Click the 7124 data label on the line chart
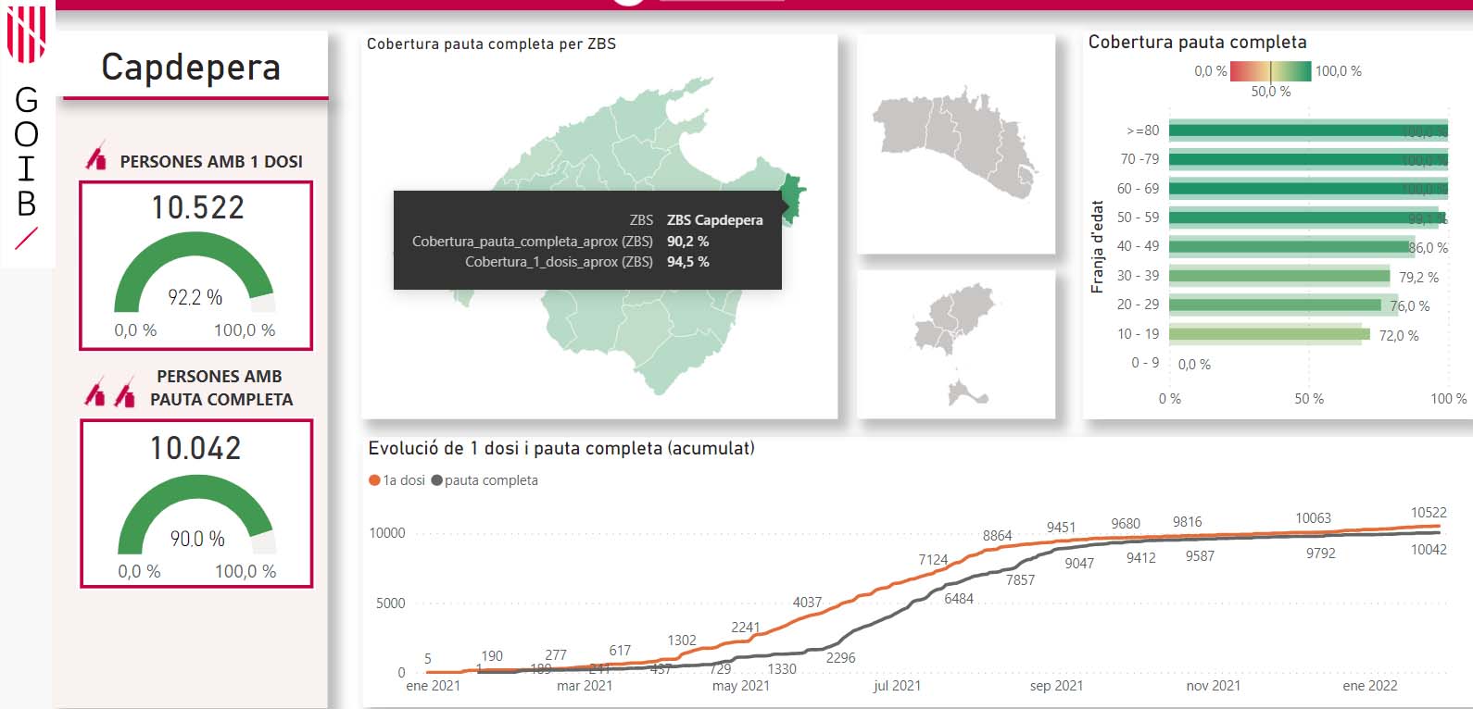 [934, 560]
